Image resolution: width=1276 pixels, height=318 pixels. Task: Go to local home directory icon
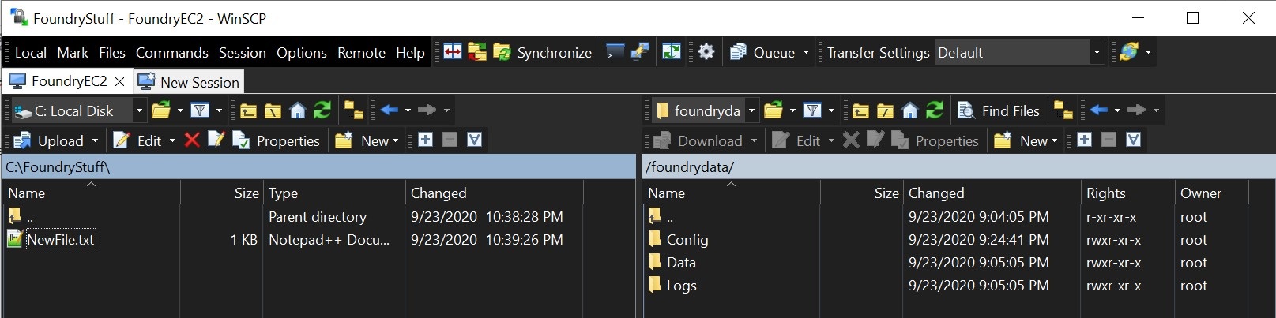pos(297,110)
